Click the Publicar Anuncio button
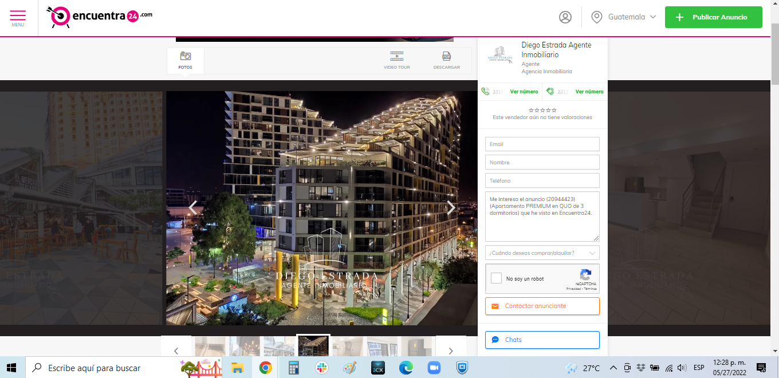 [713, 17]
